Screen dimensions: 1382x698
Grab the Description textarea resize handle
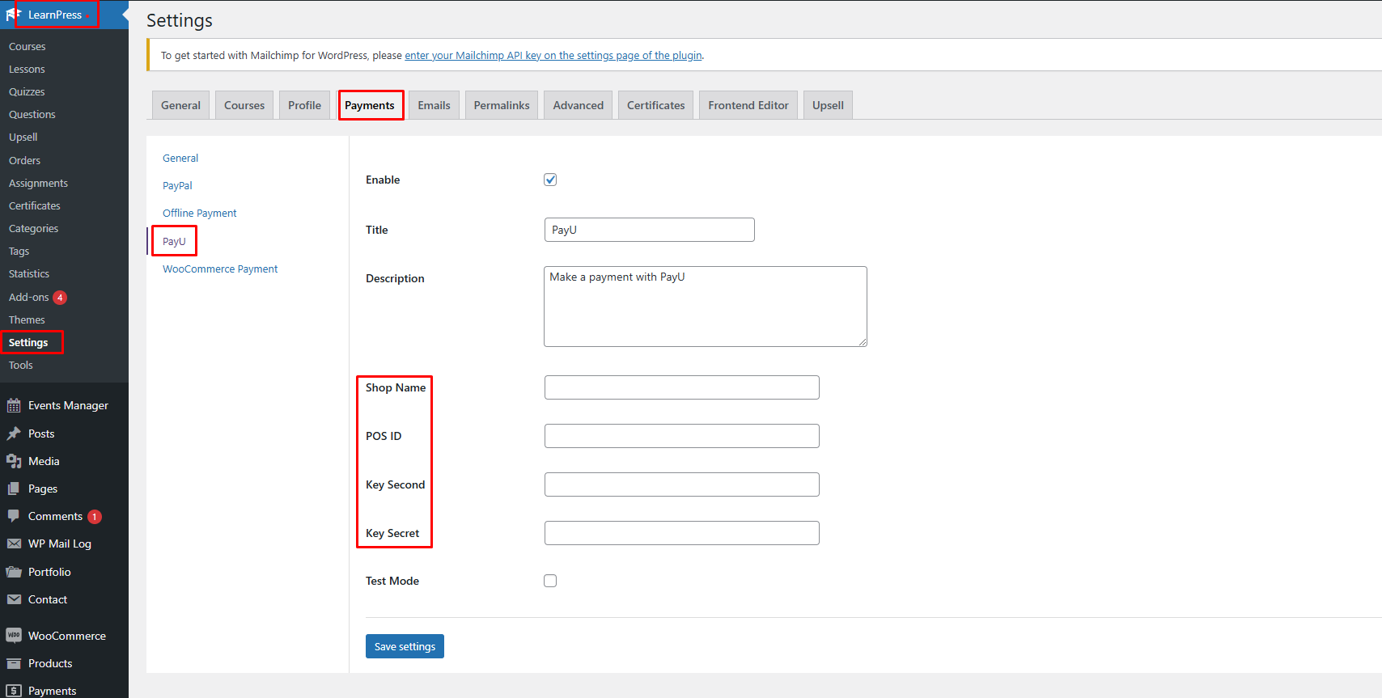[863, 342]
